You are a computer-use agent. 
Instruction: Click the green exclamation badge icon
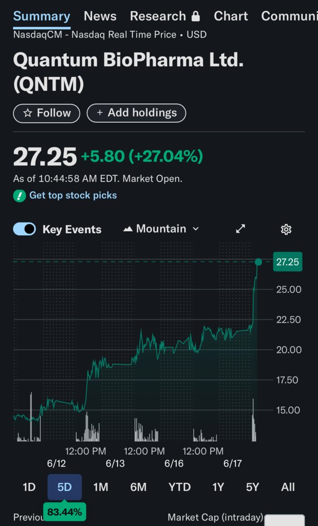pyautogui.click(x=20, y=196)
